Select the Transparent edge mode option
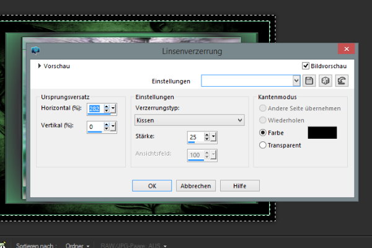 coord(263,145)
